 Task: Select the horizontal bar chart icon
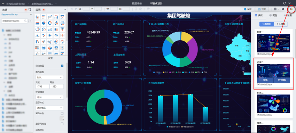44,17
